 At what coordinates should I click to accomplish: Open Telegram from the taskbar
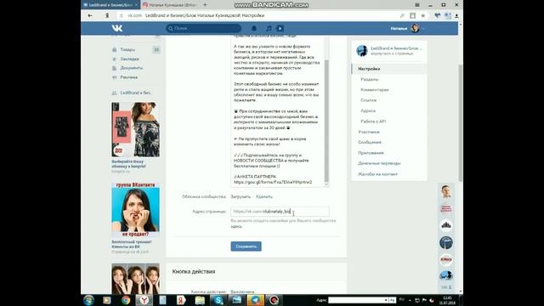(255, 300)
